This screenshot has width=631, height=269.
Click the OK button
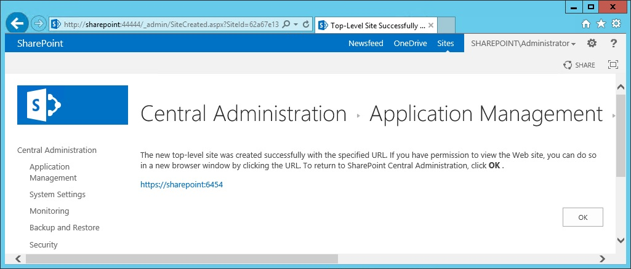(583, 217)
